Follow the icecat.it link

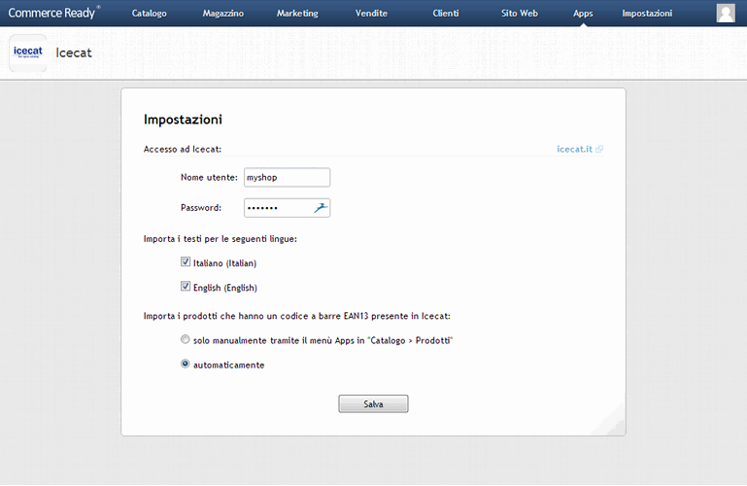(574, 149)
